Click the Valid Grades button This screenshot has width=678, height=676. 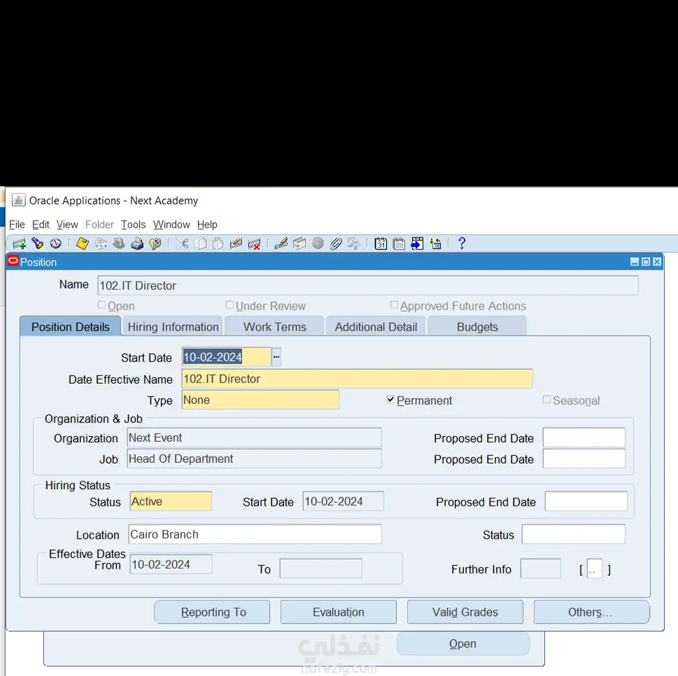click(465, 612)
